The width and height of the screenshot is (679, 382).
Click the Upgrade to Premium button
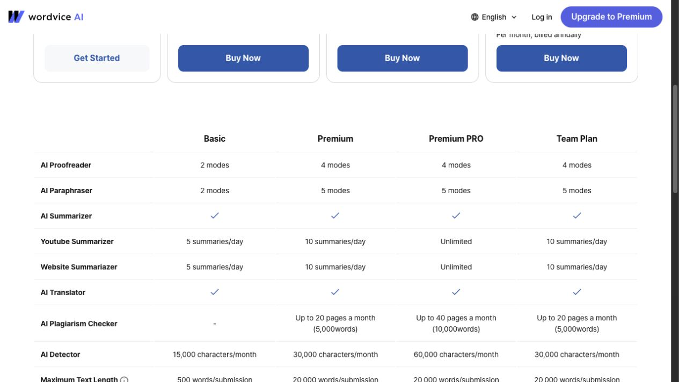[x=611, y=17]
